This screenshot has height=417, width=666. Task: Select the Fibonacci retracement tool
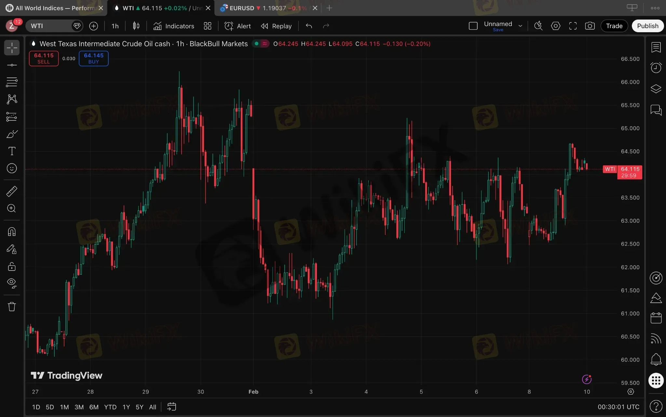pyautogui.click(x=12, y=82)
